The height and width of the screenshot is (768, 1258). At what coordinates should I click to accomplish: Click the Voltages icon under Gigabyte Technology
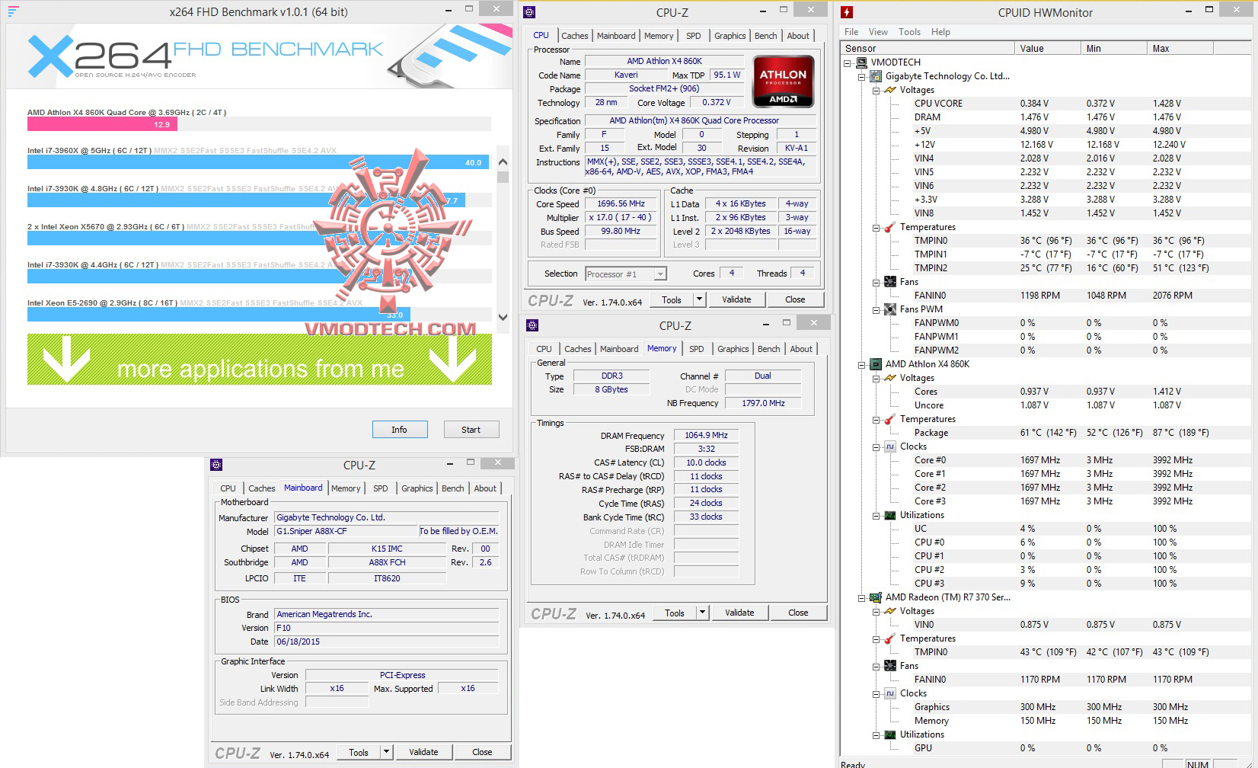[x=890, y=90]
